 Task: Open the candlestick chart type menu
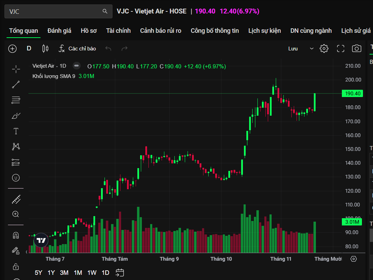coord(45,49)
